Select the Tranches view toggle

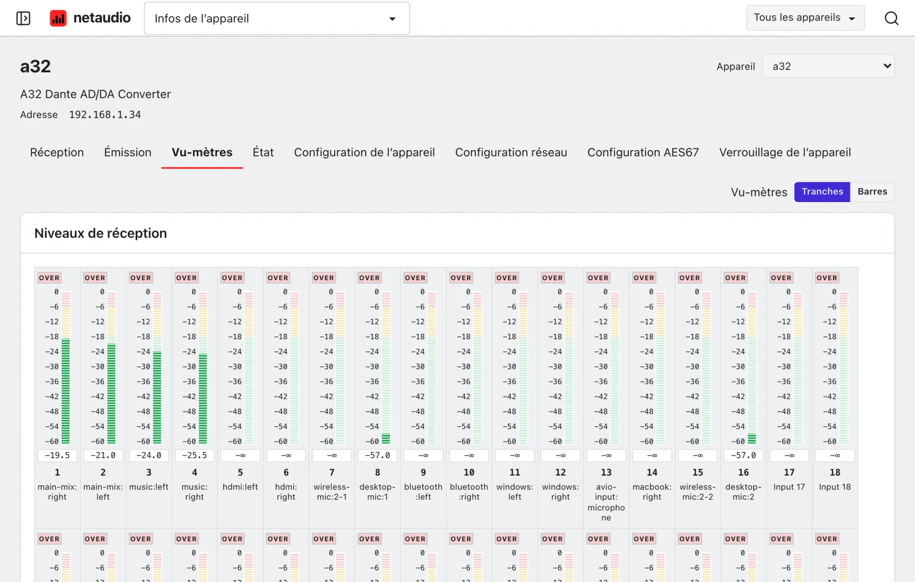point(822,192)
